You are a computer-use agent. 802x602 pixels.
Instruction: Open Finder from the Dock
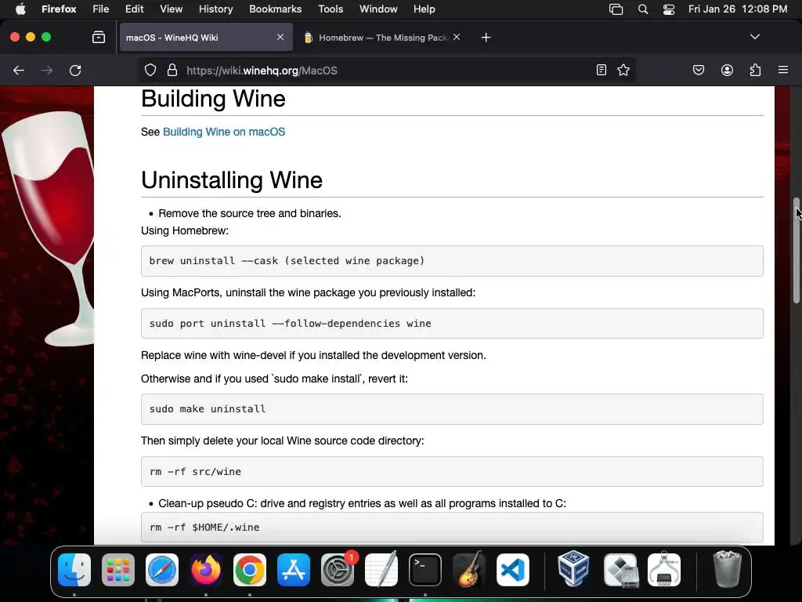(74, 570)
